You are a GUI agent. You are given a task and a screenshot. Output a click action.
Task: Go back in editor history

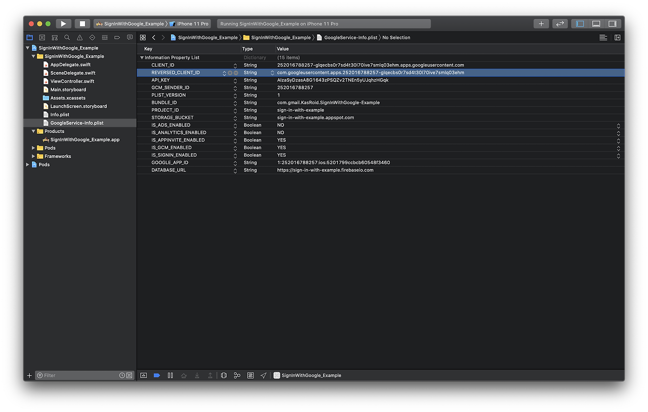coord(154,37)
